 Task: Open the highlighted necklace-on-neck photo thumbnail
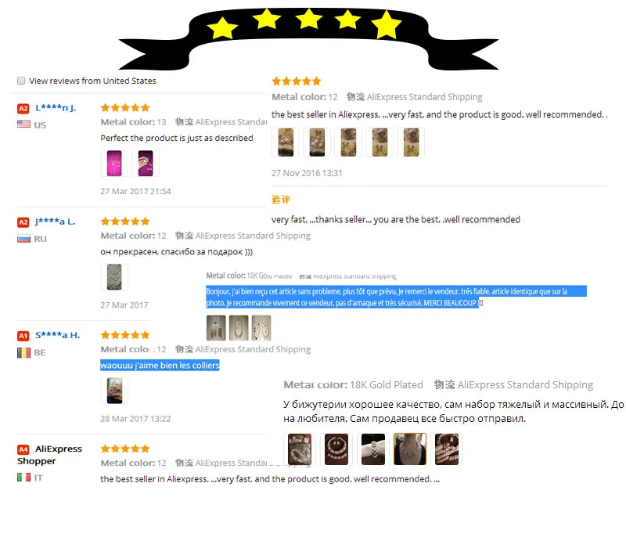coord(410,449)
